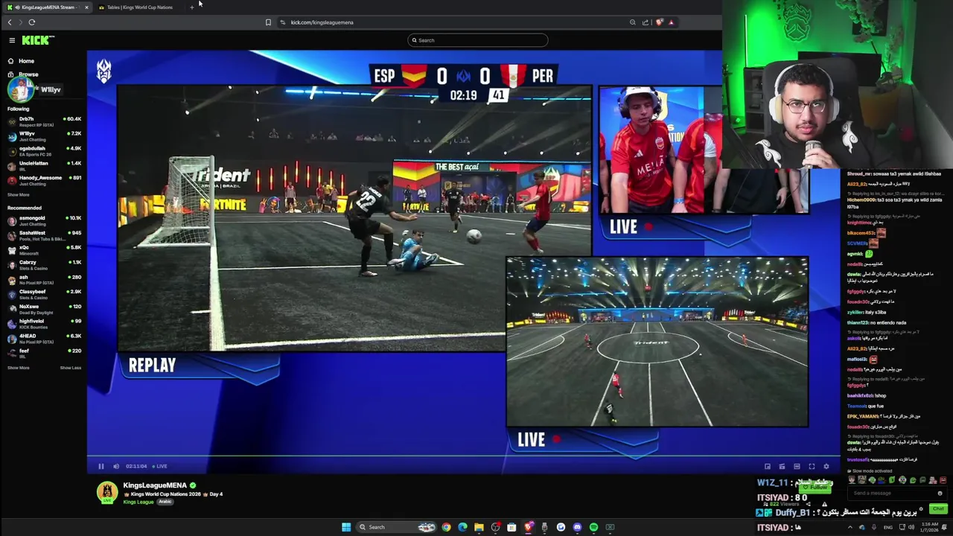
Task: Click the highfivelol channel avatar
Action: (12, 324)
